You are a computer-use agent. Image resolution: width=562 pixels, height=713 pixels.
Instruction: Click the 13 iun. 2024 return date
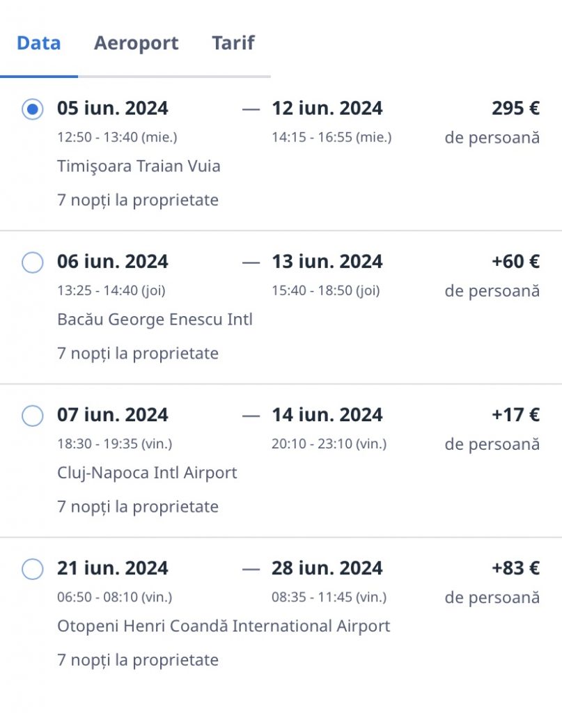tap(327, 262)
